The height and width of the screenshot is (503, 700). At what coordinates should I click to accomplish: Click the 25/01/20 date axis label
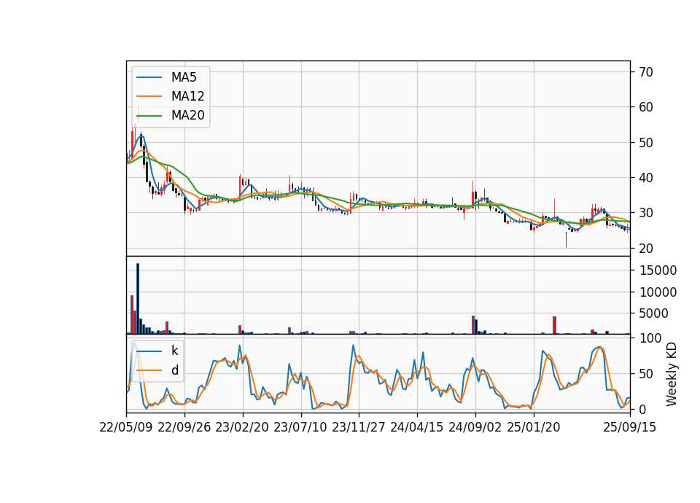click(534, 428)
